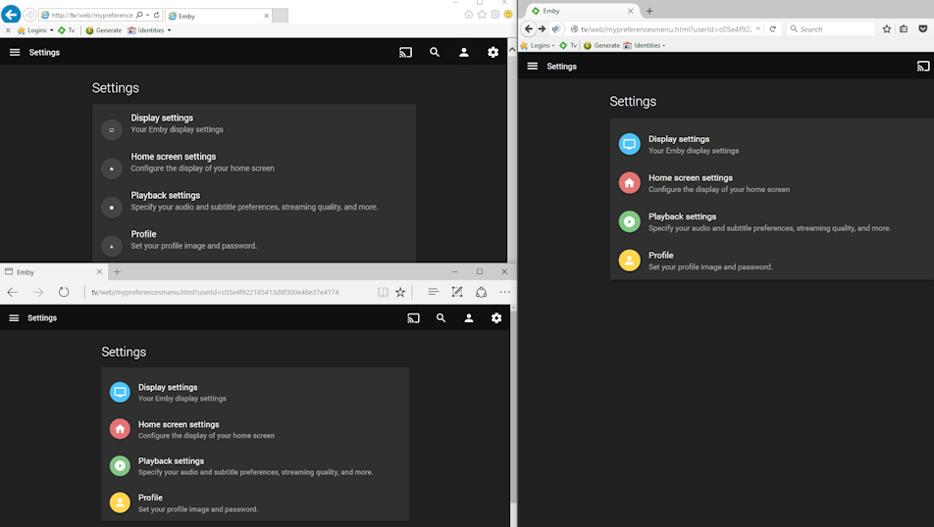Click green Playback settings icon in Edge window

tap(120, 465)
